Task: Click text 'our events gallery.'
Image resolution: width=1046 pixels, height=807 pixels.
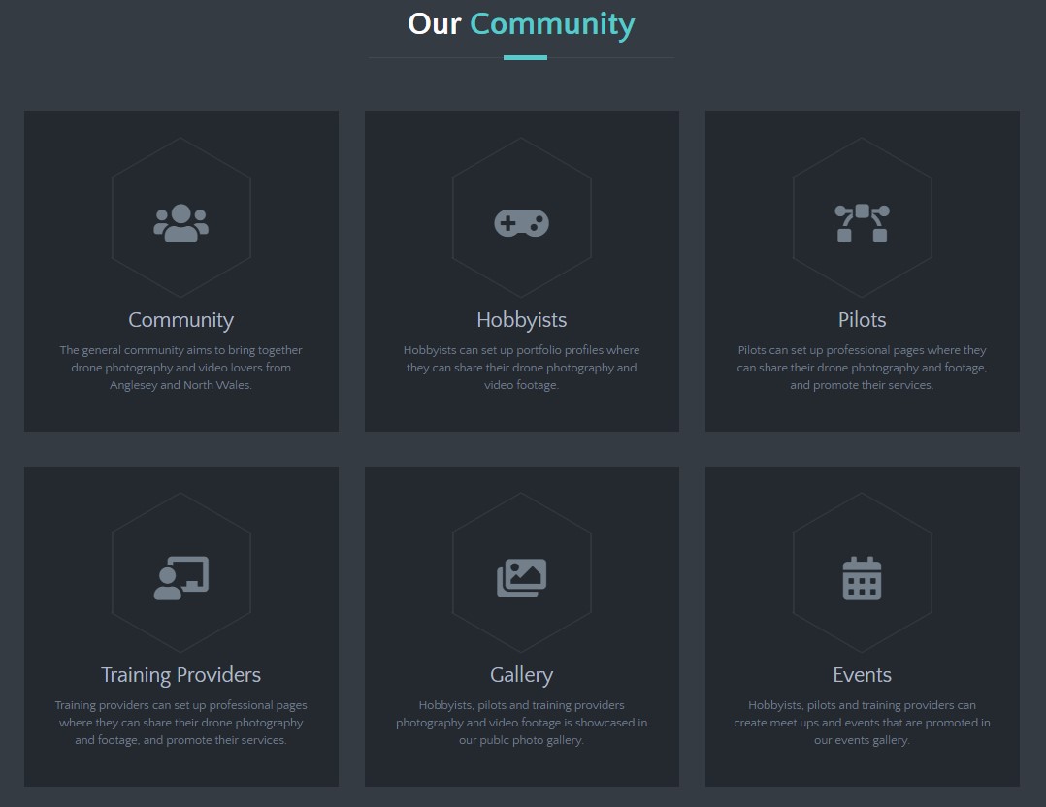Action: (862, 740)
